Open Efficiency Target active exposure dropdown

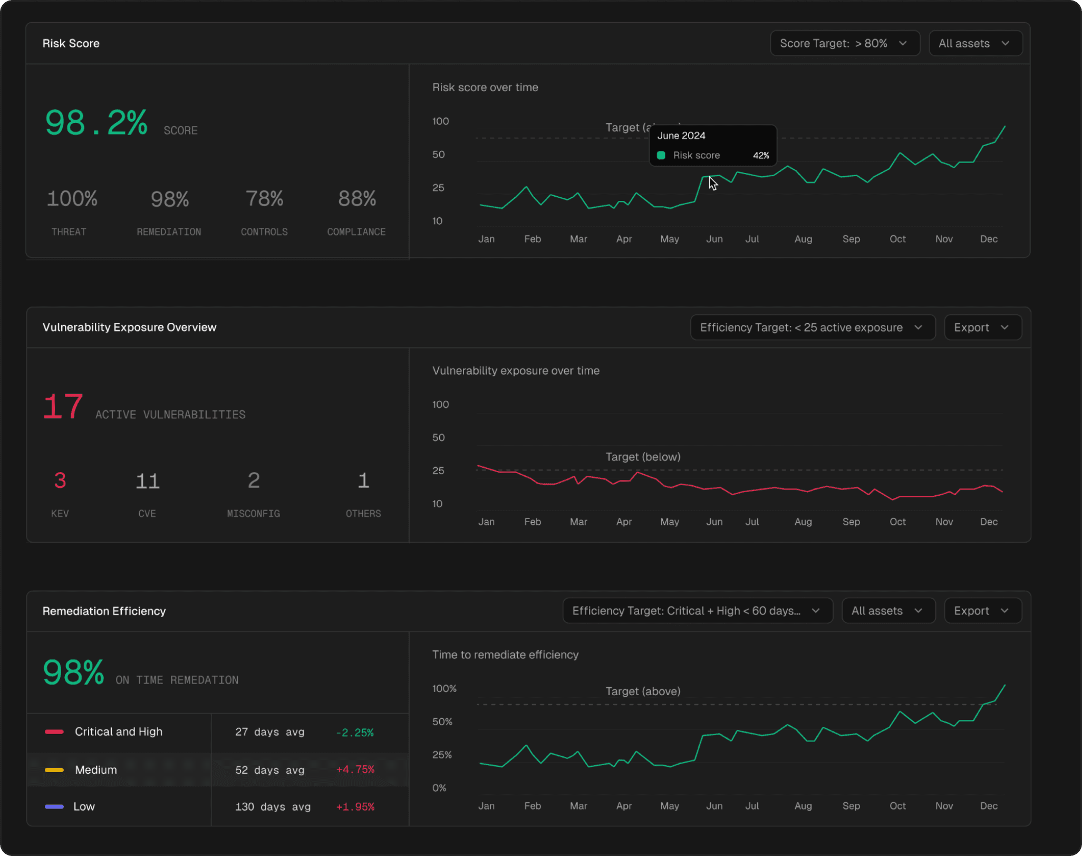pyautogui.click(x=812, y=328)
